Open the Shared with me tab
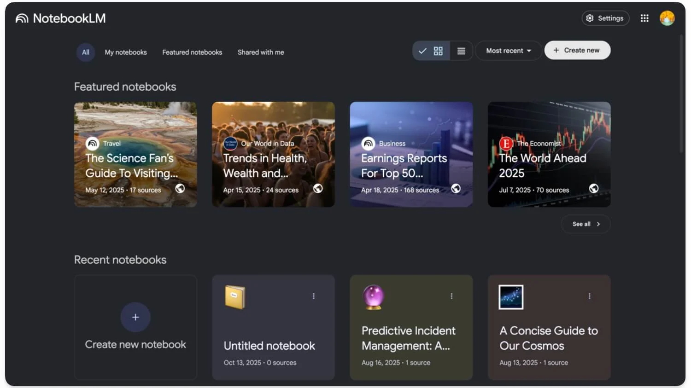Screen dimensions: 691x388 [261, 52]
